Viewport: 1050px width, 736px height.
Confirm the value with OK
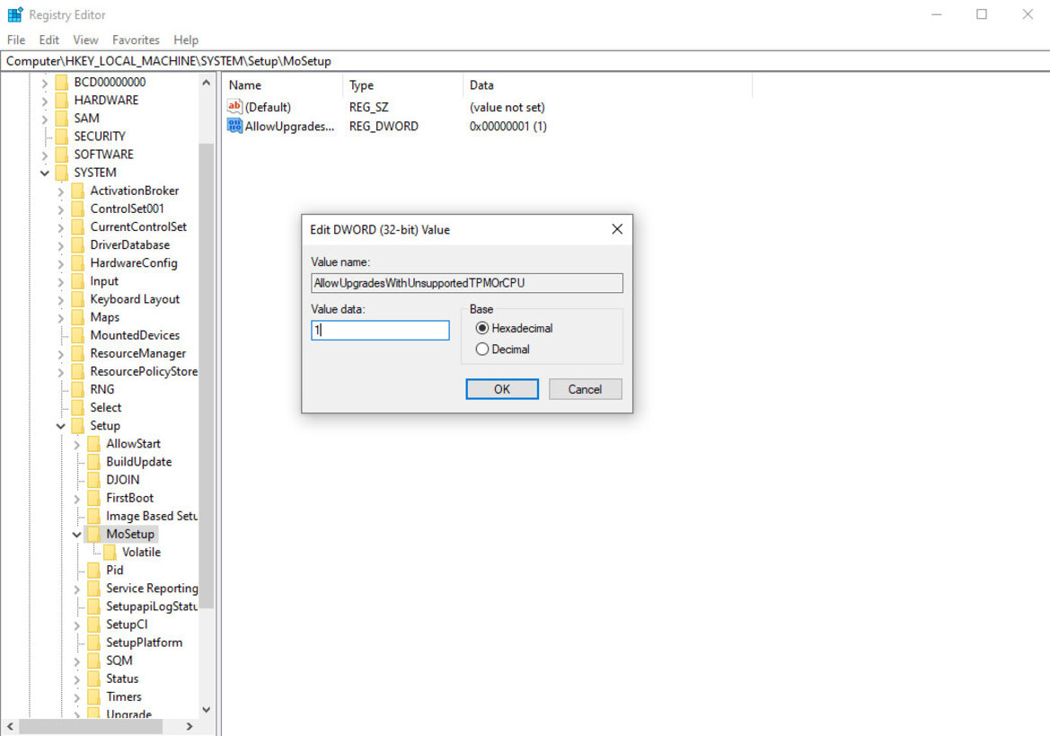[x=501, y=388]
